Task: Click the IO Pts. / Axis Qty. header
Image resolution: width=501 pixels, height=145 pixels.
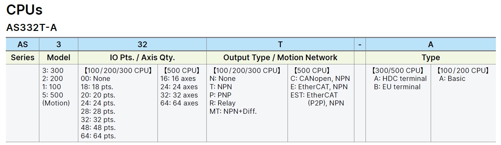Action: tap(142, 58)
